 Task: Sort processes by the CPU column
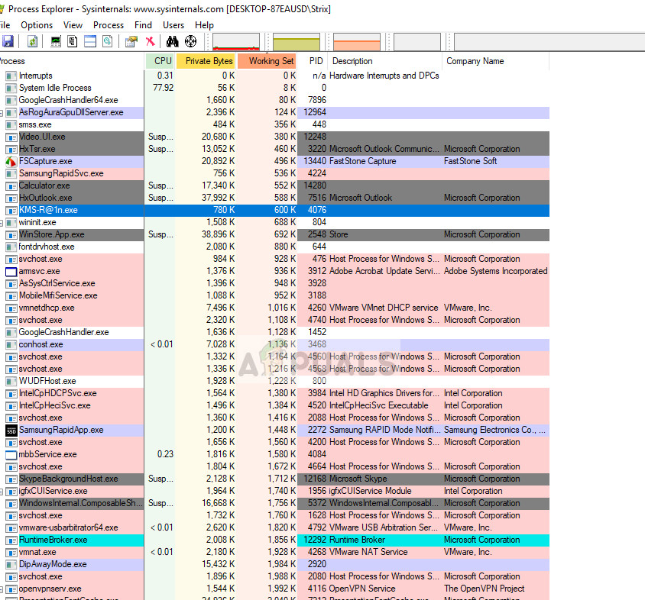pyautogui.click(x=161, y=61)
